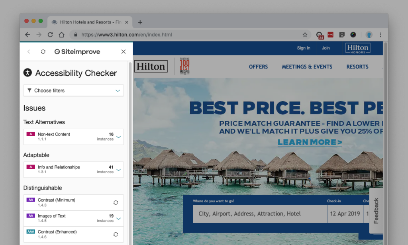
Task: Open the Siteimprove extension icon showing 34
Action: 320,35
